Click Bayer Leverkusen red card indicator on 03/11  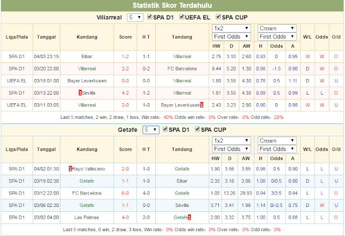point(202,105)
